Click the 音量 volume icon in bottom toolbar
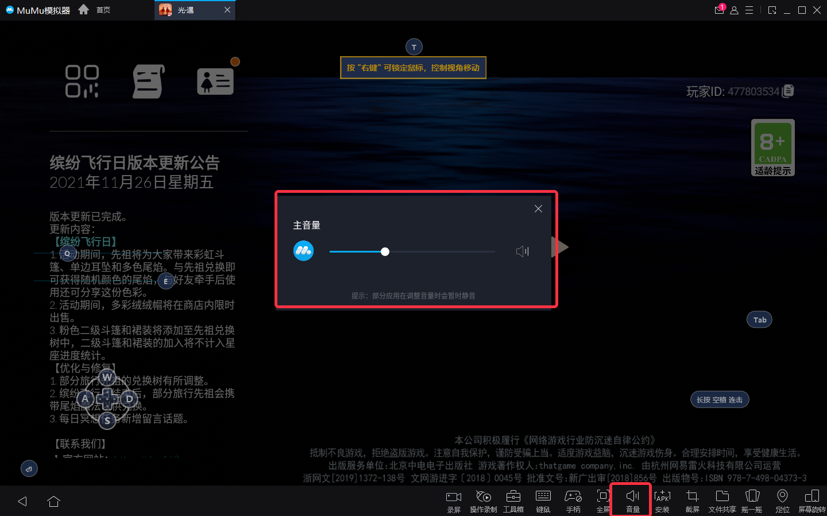This screenshot has height=516, width=827. point(633,501)
